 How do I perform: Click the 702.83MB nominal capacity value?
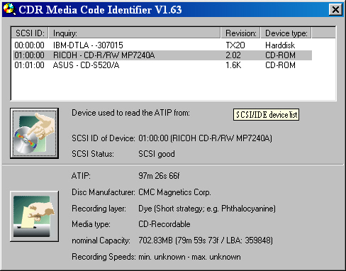(206, 240)
